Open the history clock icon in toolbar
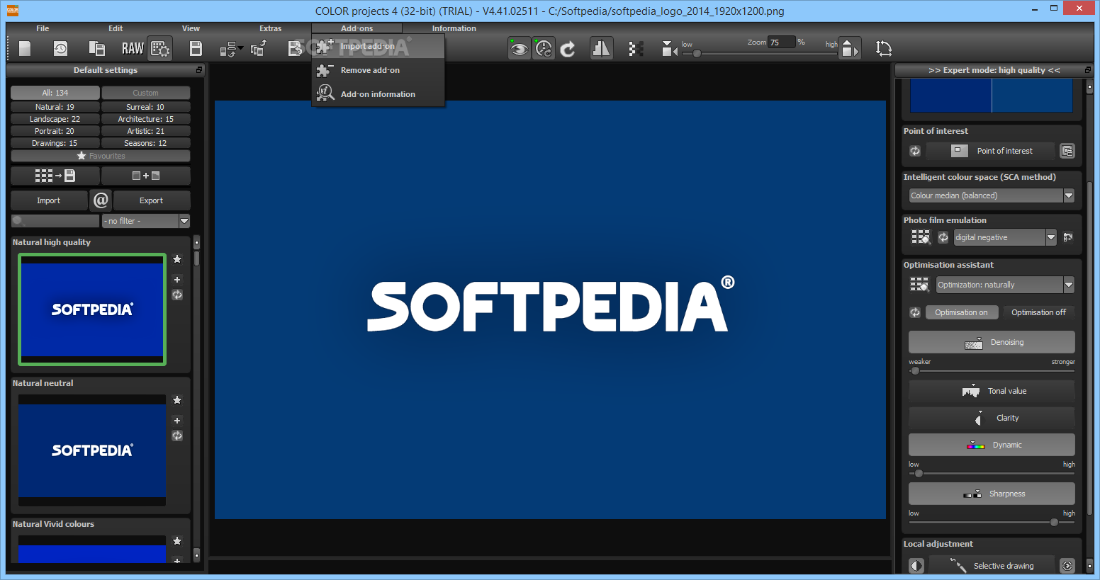 pyautogui.click(x=60, y=48)
